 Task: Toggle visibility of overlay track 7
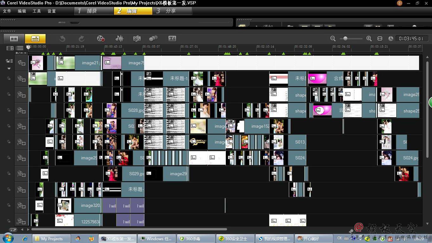click(21, 174)
